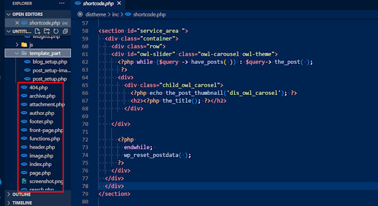Open Explorer more actions ellipsis menu
Image resolution: width=378 pixels, height=206 pixels.
62,3
